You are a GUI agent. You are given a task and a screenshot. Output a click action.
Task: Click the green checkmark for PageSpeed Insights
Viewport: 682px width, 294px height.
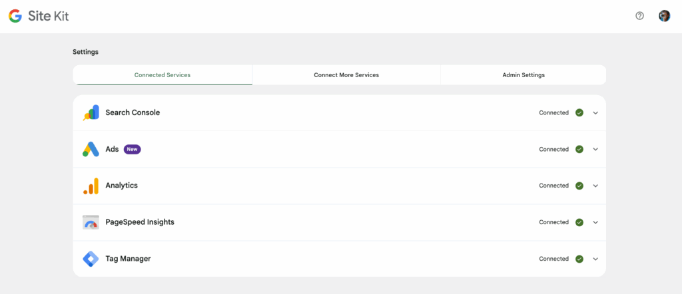579,222
